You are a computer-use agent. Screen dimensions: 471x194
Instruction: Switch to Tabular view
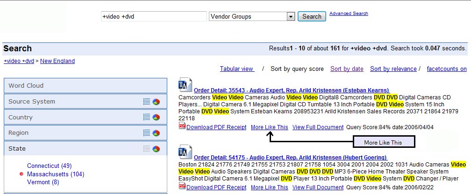coord(237,69)
